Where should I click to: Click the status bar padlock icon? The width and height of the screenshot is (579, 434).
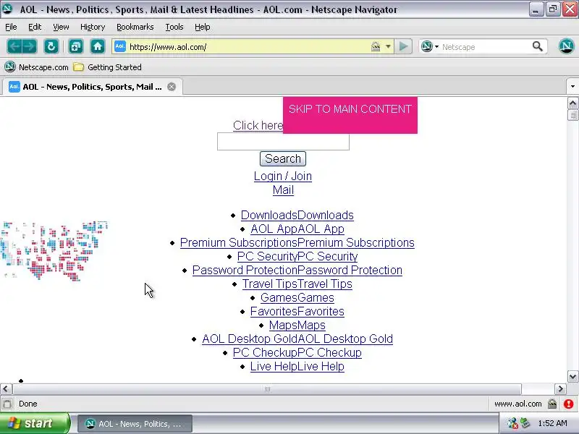click(x=552, y=404)
